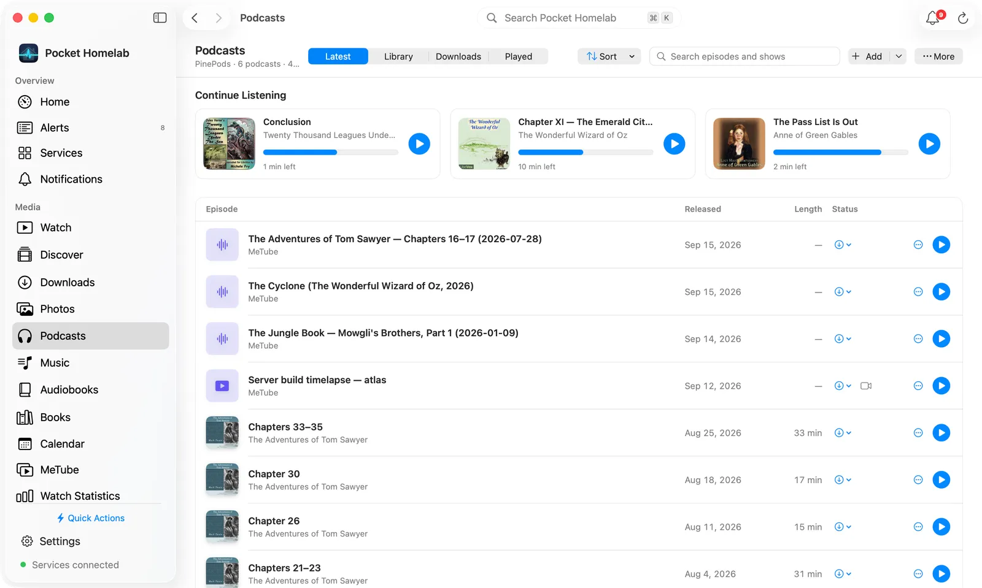Viewport: 982px width, 588px height.
Task: Click the Quick Actions link
Action: tap(91, 518)
